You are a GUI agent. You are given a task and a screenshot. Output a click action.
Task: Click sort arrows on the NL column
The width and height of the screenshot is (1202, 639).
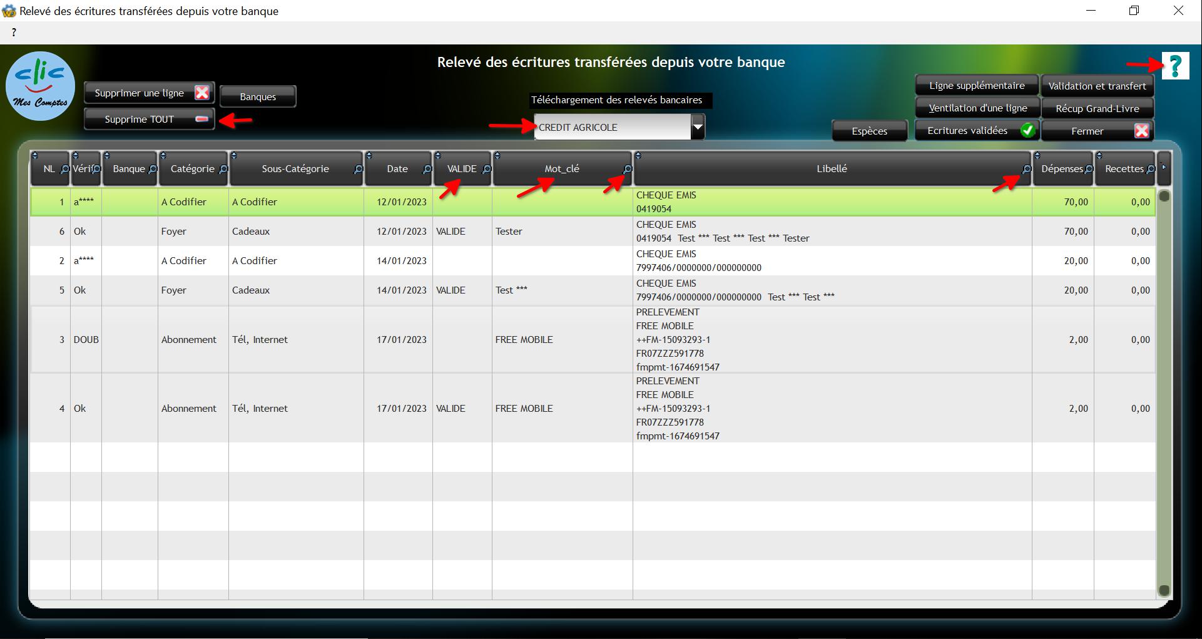coord(35,156)
